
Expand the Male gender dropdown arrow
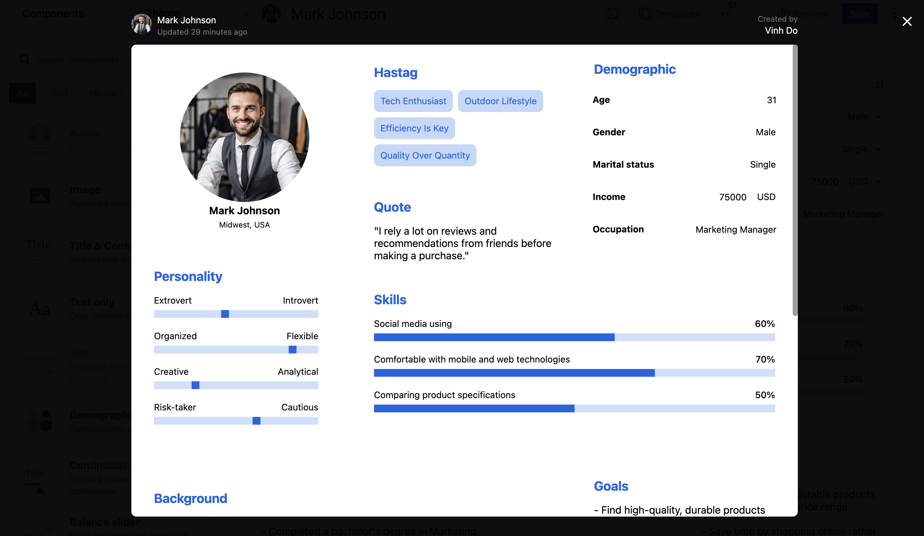pos(878,117)
